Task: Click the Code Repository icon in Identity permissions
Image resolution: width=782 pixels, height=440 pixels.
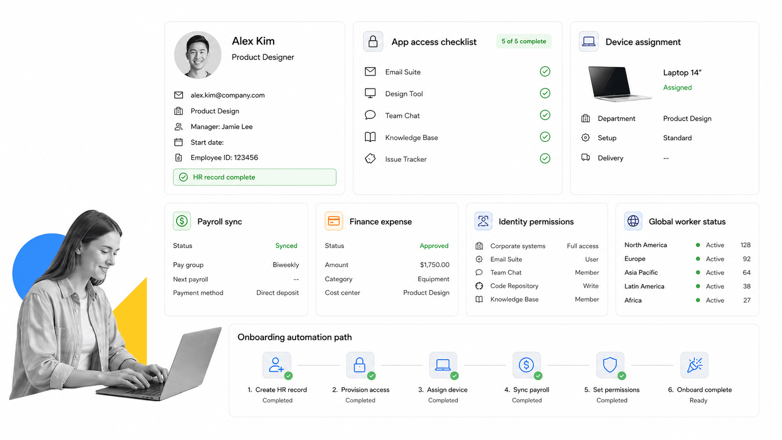Action: (x=479, y=286)
